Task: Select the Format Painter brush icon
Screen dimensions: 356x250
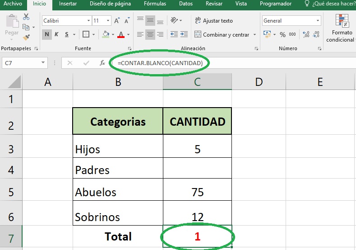Action: point(26,37)
